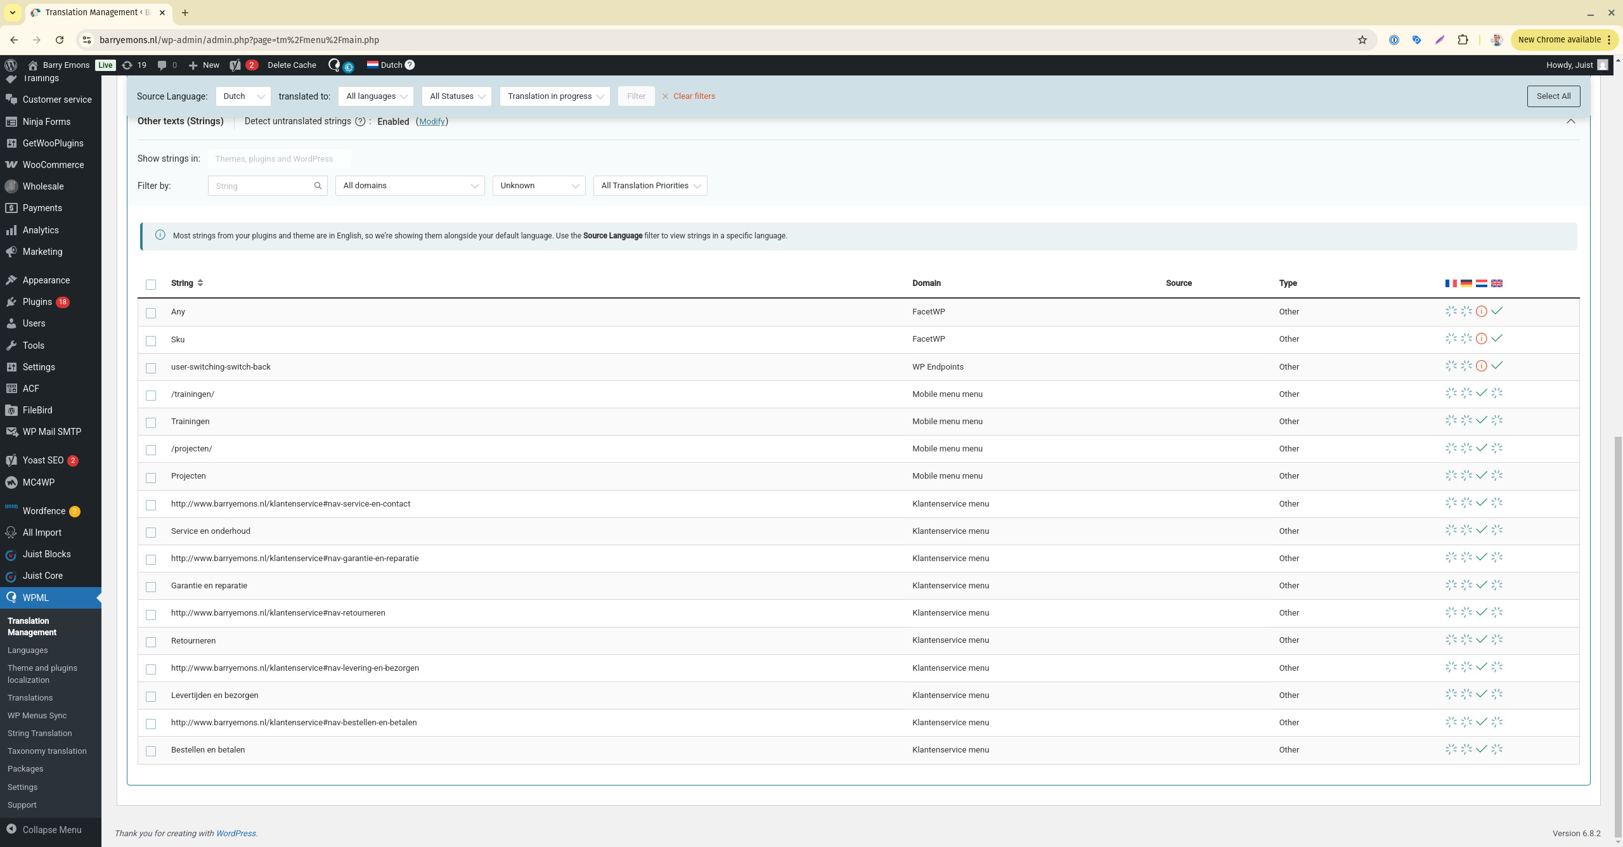The width and height of the screenshot is (1623, 847).
Task: Click the String filter text field
Action: [x=260, y=186]
